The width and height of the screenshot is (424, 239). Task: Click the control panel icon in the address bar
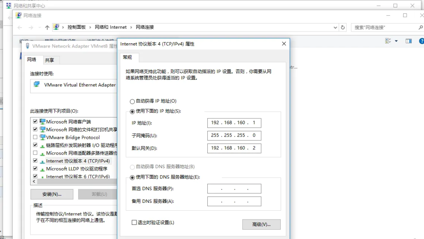coord(56,27)
